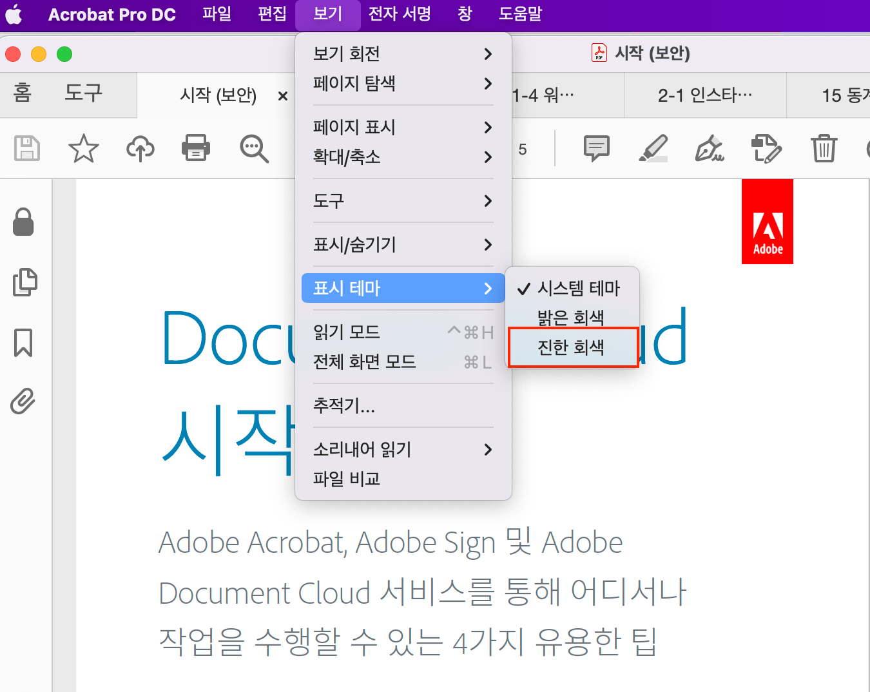This screenshot has height=692, width=870.
Task: Expand 페이지 탐색 submenu
Action: tap(403, 83)
